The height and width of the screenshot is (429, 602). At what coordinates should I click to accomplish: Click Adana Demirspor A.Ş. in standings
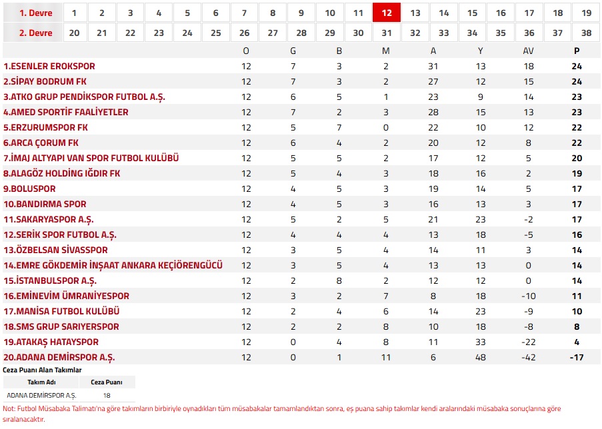[x=59, y=358]
